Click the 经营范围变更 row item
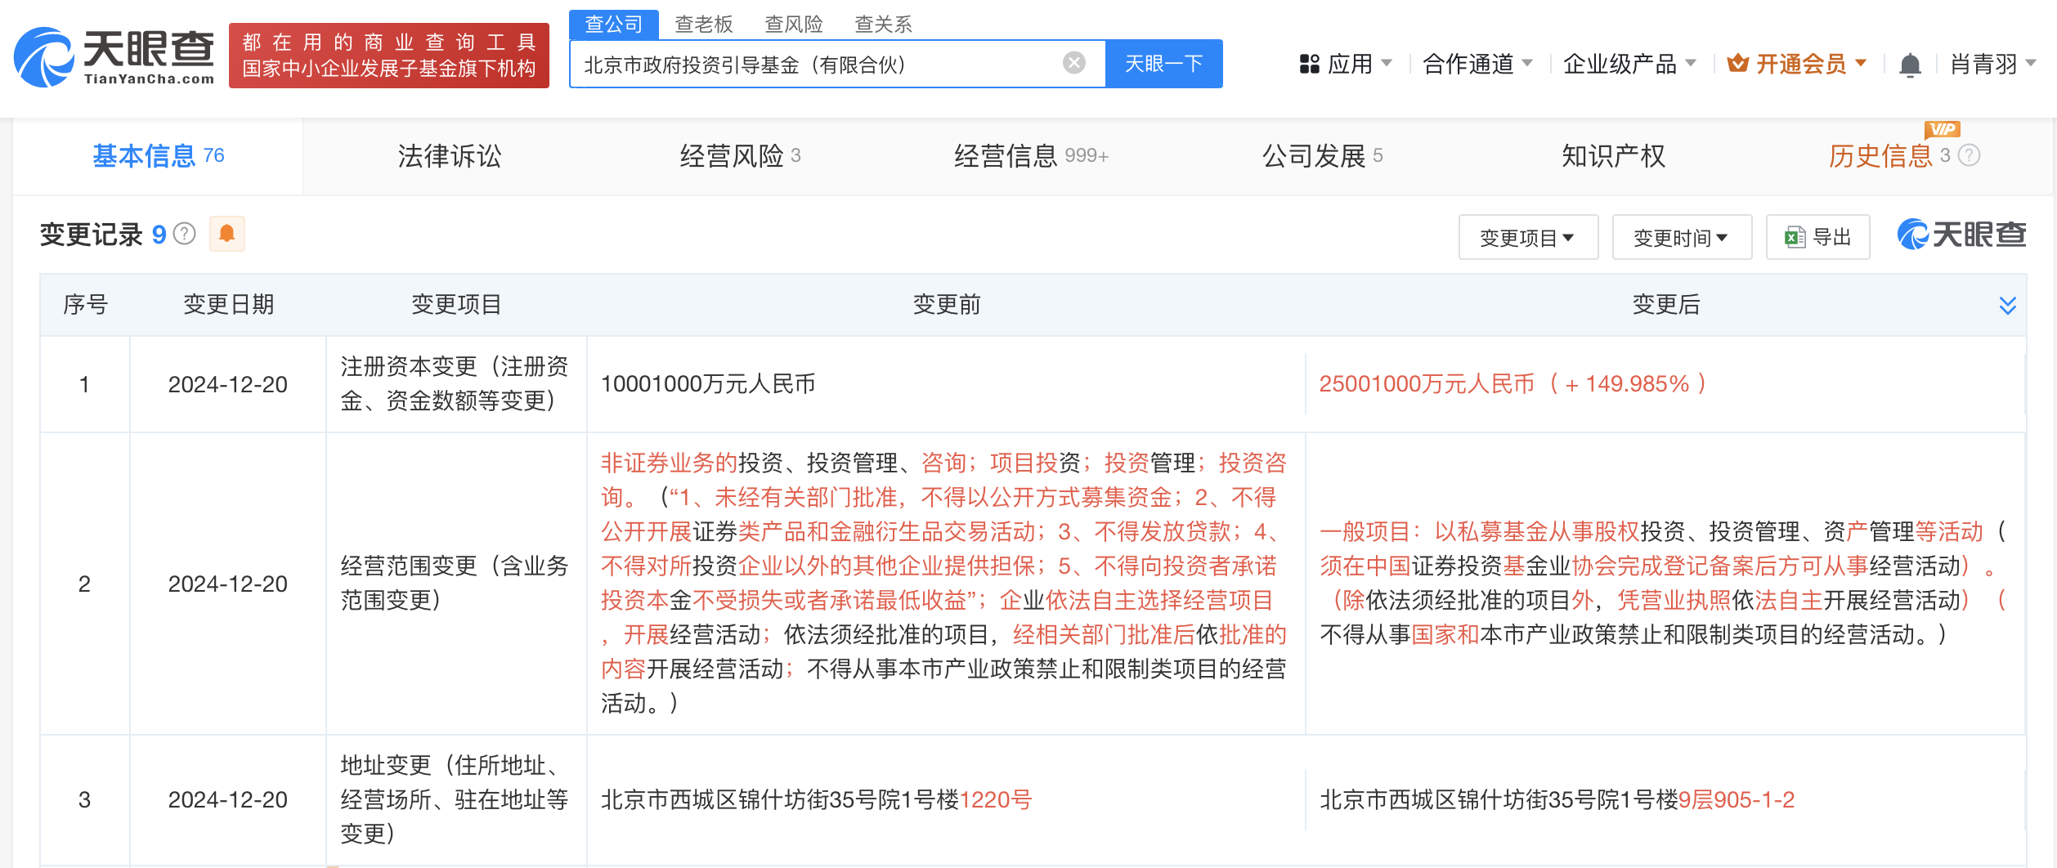The width and height of the screenshot is (2057, 868). click(455, 583)
